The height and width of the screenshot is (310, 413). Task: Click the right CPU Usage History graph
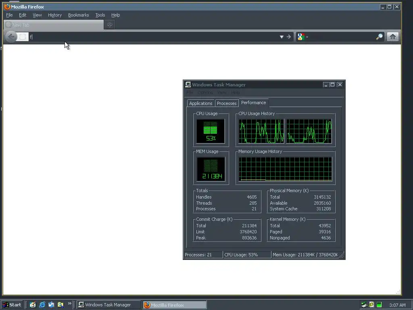pyautogui.click(x=309, y=131)
